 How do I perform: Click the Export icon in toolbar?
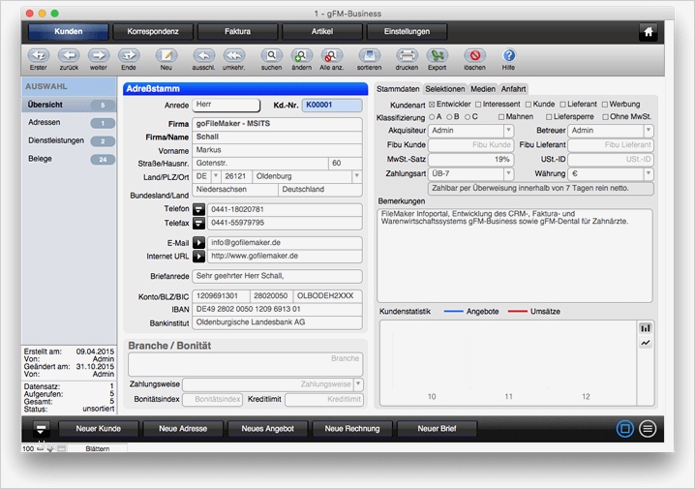tap(438, 56)
